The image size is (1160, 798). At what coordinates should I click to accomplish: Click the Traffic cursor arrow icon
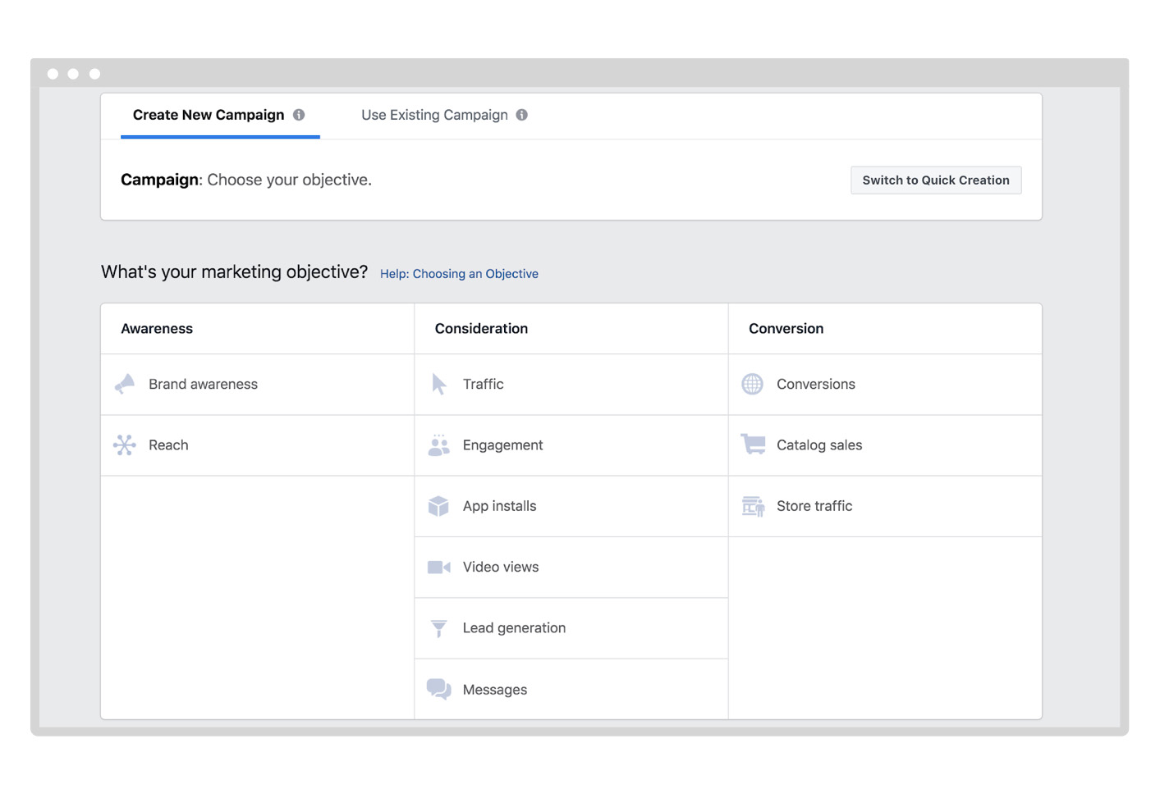point(439,384)
